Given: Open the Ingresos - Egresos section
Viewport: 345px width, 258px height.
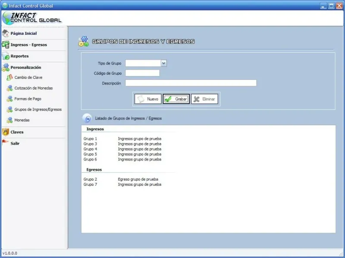Looking at the screenshot, I should click(28, 45).
